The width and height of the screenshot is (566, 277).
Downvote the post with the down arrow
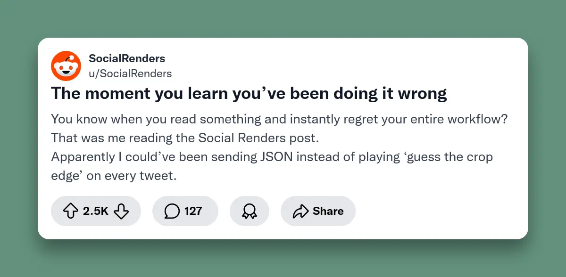(122, 211)
